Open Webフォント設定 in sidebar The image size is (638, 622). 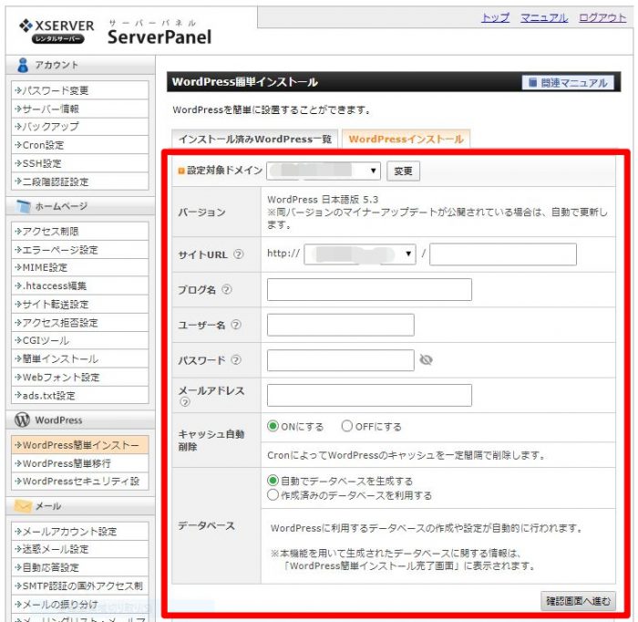click(x=80, y=377)
